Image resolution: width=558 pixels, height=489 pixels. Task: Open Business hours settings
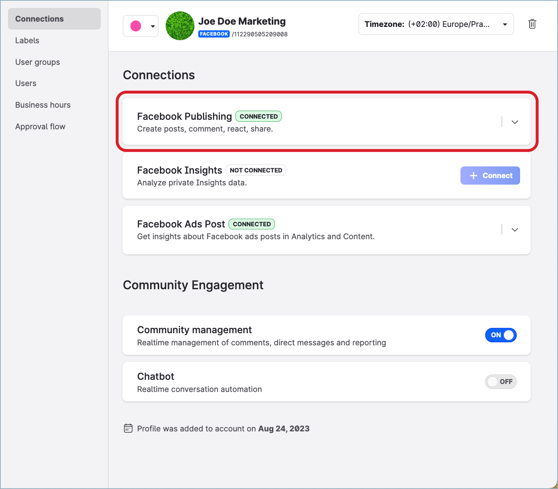click(43, 105)
